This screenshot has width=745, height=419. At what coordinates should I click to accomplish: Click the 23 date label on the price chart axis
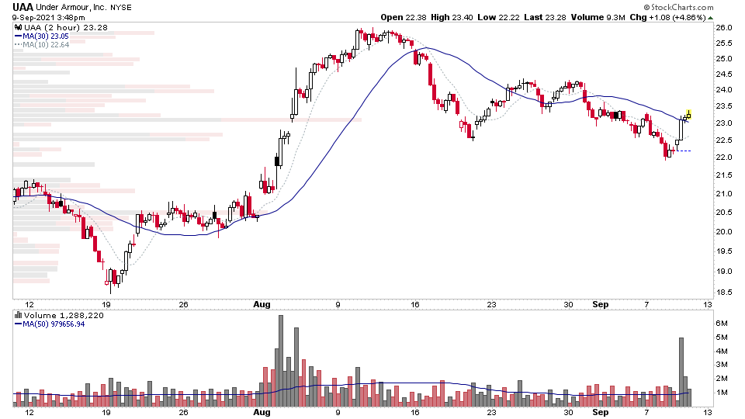point(491,304)
